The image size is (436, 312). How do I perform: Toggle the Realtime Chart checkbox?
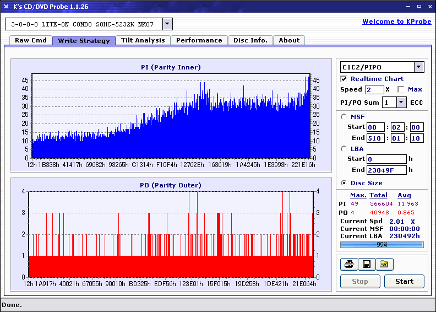coord(344,79)
